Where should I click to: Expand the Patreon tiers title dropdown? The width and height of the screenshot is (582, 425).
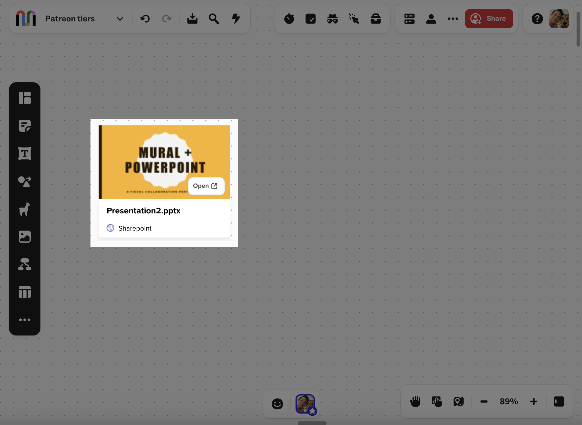coord(120,19)
